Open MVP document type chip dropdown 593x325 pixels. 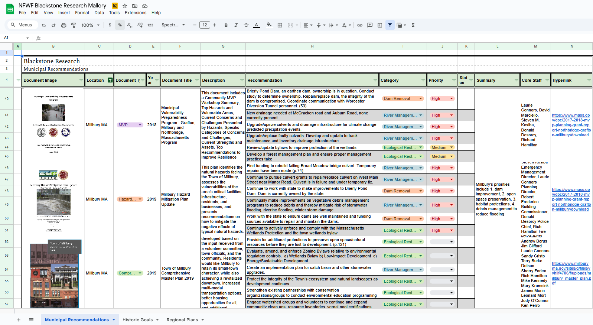coord(140,125)
